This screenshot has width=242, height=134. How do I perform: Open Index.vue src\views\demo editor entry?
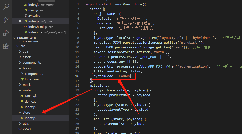tap(41, 32)
